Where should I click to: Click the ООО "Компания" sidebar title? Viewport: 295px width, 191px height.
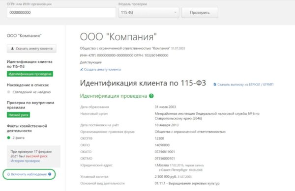pyautogui.click(x=24, y=36)
